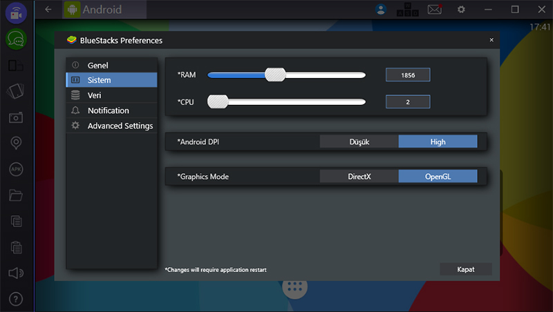This screenshot has width=553, height=312.
Task: Open the mail envelope notification icon
Action: pyautogui.click(x=435, y=10)
